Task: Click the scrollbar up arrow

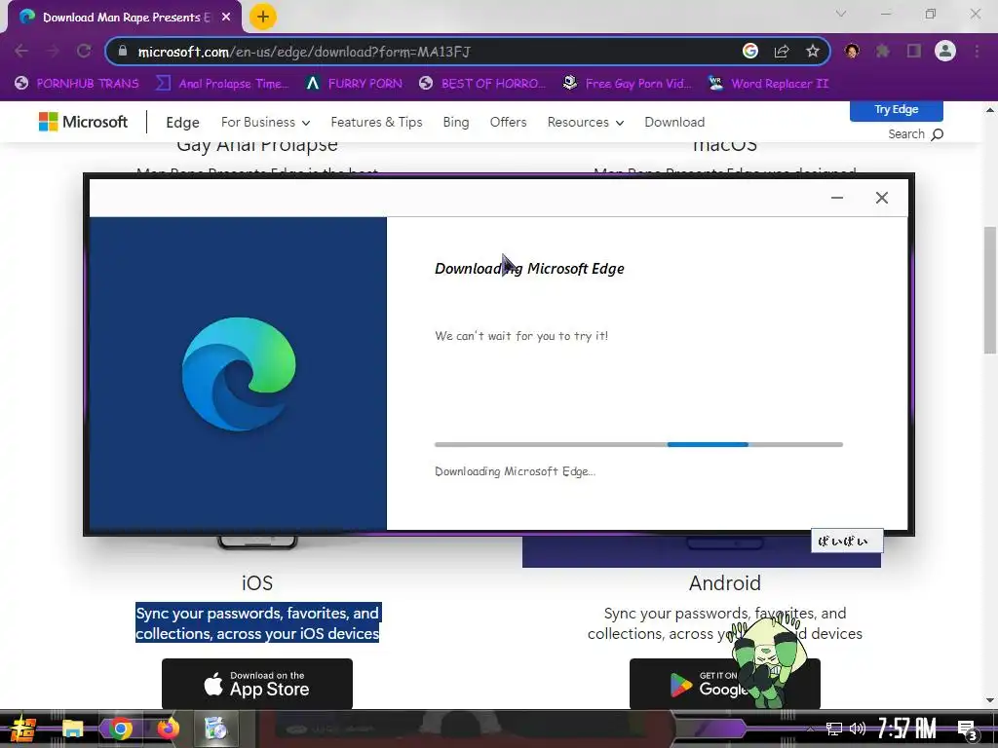Action: click(990, 110)
